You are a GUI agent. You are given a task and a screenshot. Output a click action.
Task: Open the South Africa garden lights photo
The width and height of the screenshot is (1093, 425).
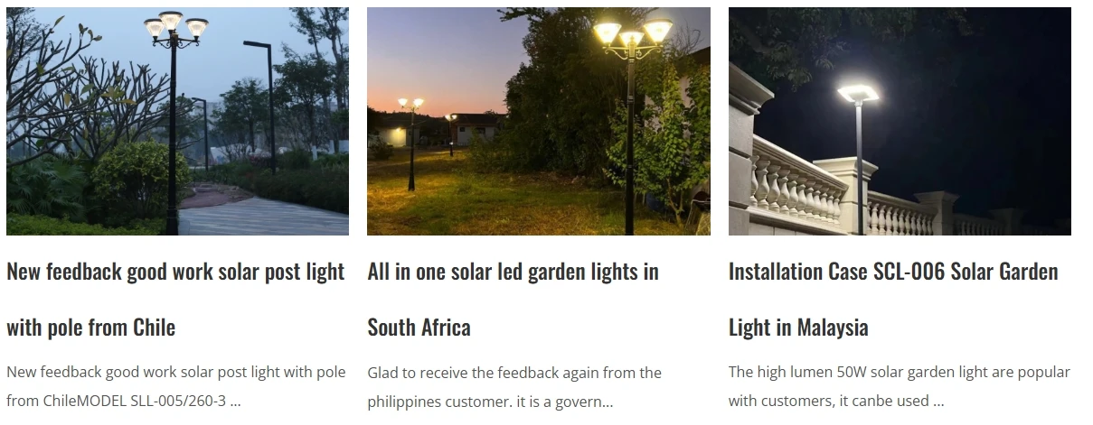[x=538, y=121]
